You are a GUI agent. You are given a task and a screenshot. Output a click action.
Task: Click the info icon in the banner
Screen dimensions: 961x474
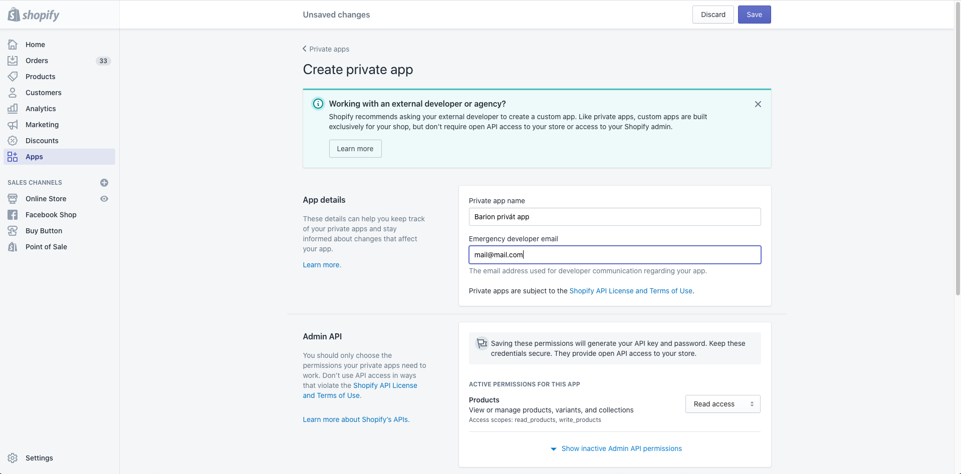(x=318, y=104)
